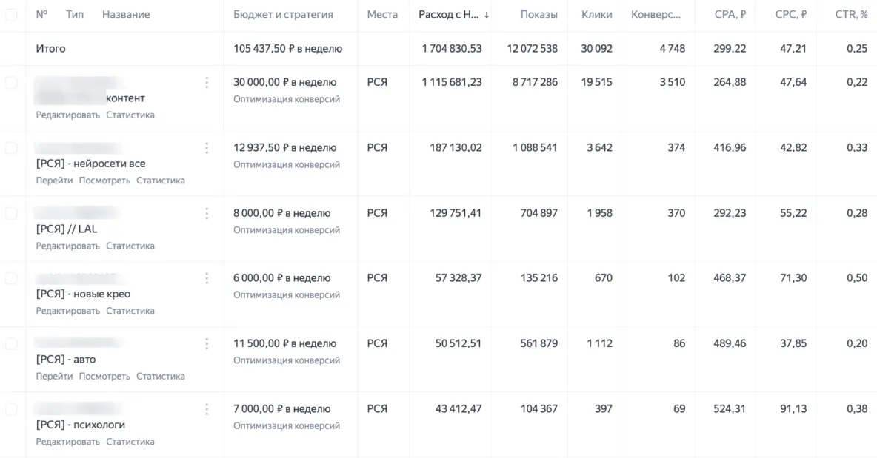Sort by the CPA, ₽ column header
The image size is (877, 458).
[x=730, y=15]
